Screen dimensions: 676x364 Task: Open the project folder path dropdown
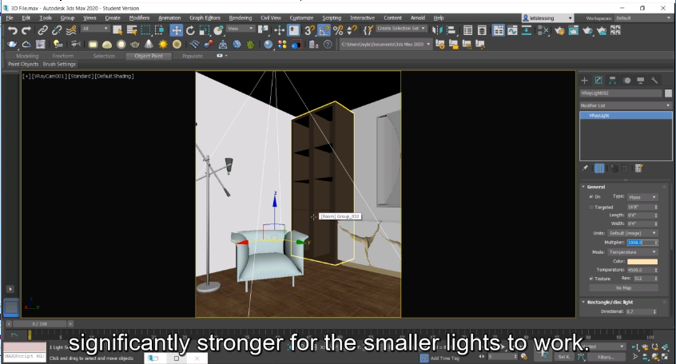coord(385,44)
